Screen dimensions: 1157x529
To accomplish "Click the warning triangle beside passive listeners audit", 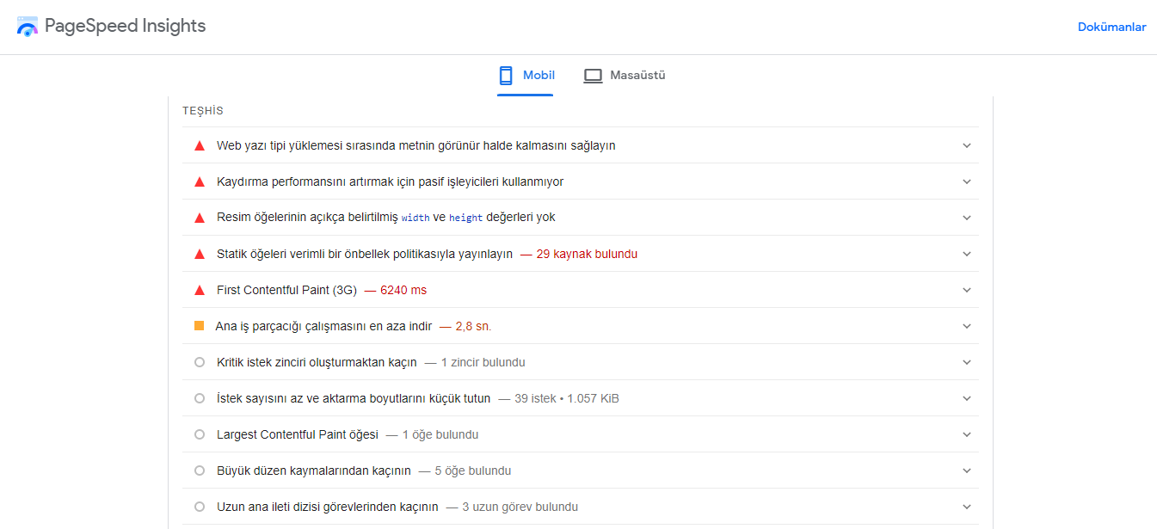I will pos(199,181).
